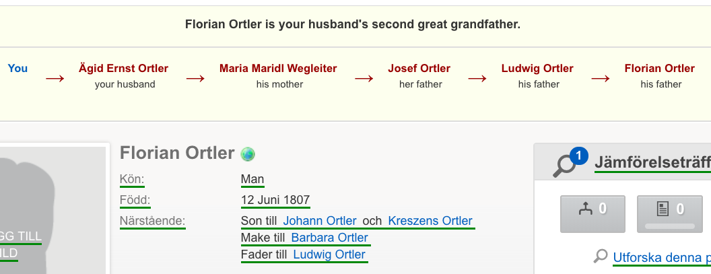Open the record matches document button
This screenshot has height=274, width=711.
tap(670, 214)
